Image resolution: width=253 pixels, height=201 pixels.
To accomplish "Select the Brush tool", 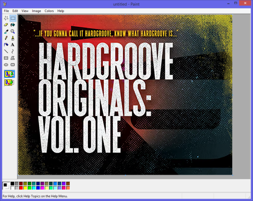I will click(13, 38).
